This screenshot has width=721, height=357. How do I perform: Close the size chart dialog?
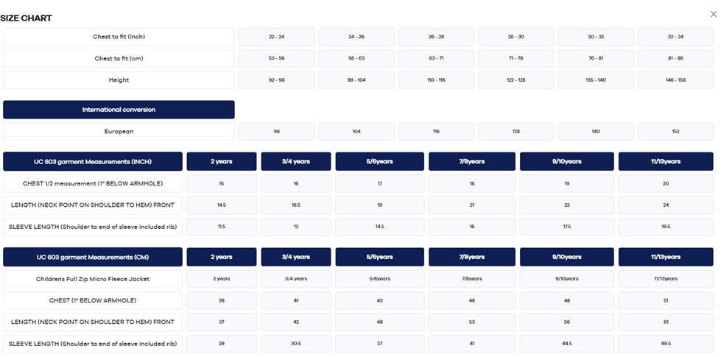coord(713,14)
